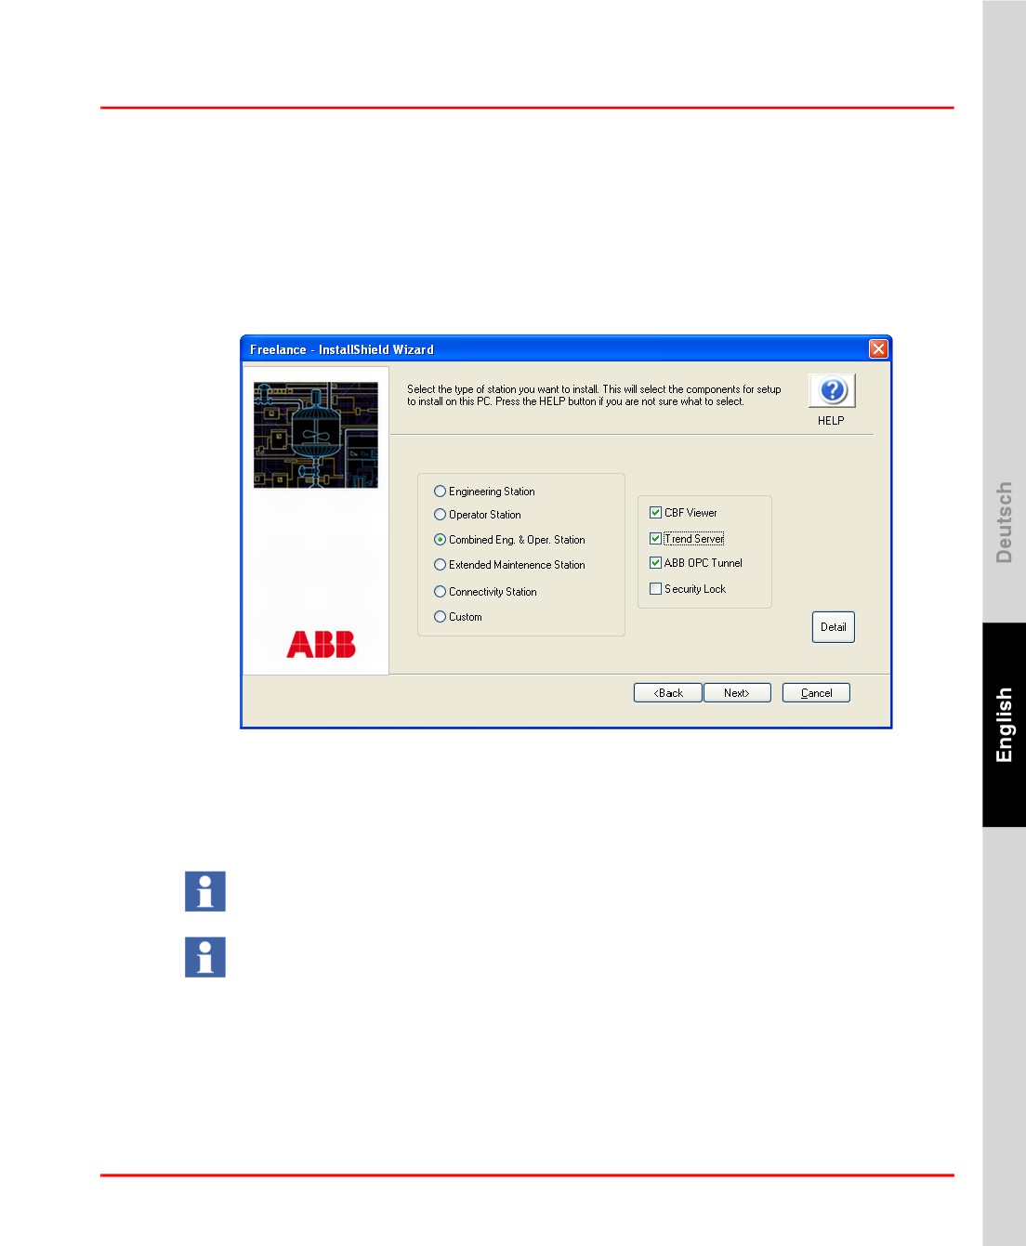Close the InstallShield Wizard window
Viewport: 1026px width, 1246px height.
click(x=878, y=349)
